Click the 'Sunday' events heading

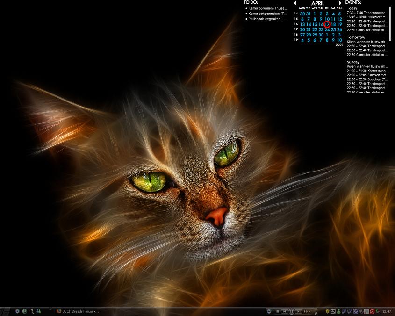point(353,62)
